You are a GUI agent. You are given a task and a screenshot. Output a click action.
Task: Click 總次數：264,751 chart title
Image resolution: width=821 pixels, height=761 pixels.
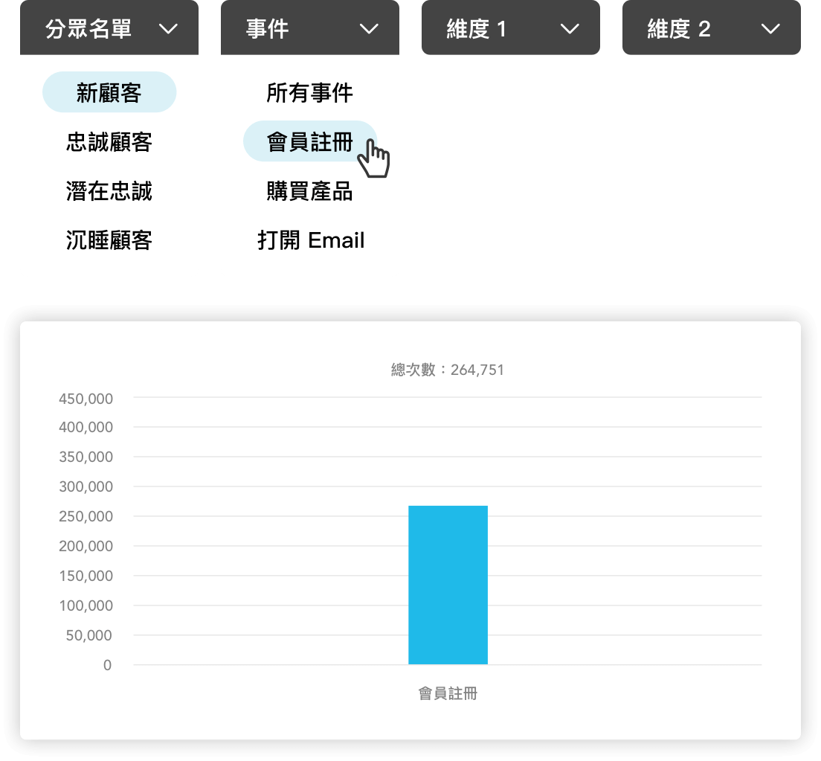pos(448,370)
